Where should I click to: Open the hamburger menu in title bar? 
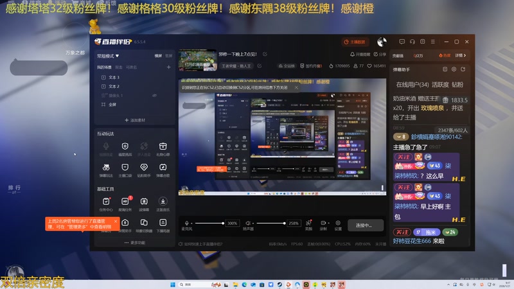(x=432, y=42)
